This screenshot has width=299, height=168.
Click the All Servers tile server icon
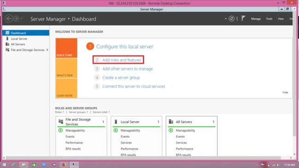171,122
